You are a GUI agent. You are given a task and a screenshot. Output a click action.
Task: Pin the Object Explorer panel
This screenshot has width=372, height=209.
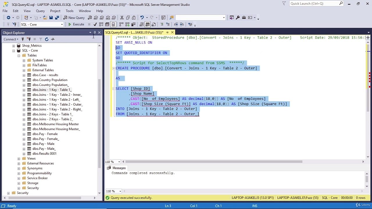pos(95,33)
